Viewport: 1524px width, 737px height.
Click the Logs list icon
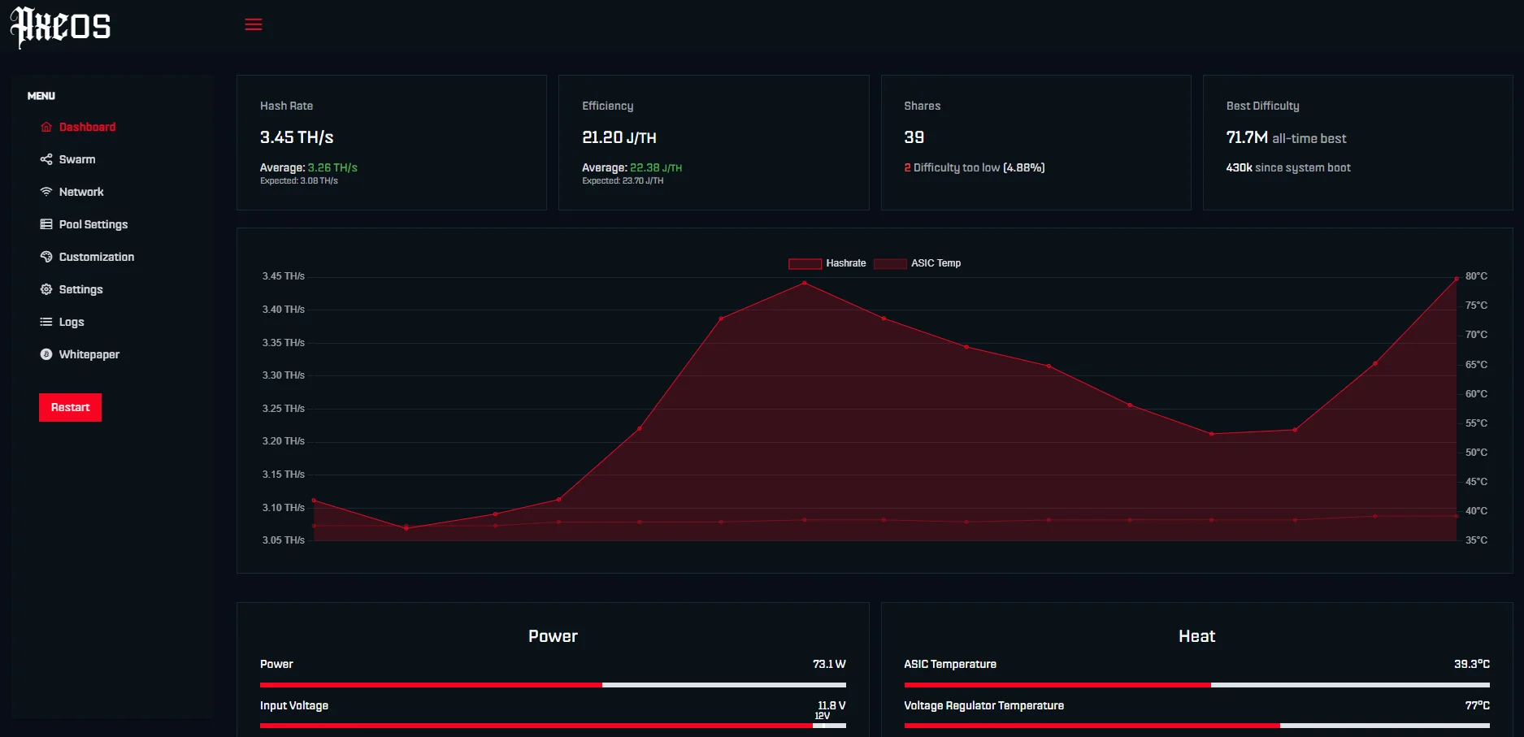click(46, 322)
